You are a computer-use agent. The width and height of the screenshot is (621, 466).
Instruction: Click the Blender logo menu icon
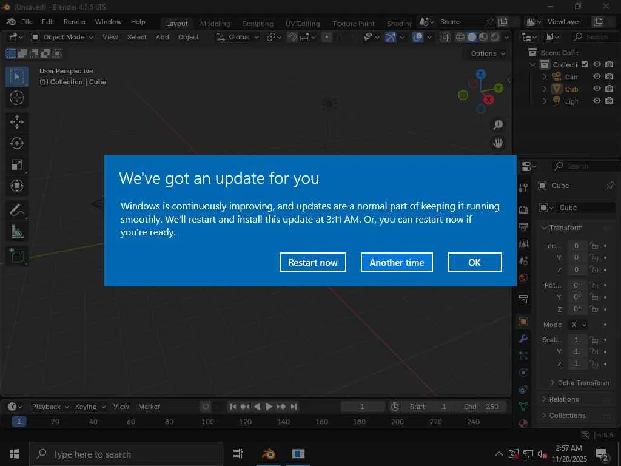click(11, 22)
